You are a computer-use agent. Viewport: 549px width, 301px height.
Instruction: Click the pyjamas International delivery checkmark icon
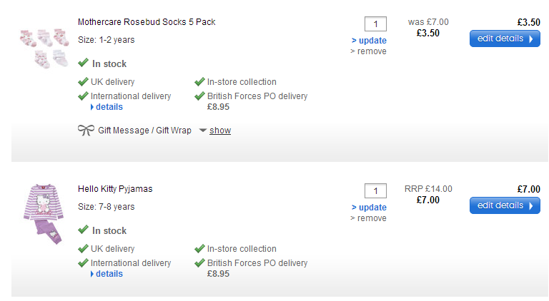[84, 263]
